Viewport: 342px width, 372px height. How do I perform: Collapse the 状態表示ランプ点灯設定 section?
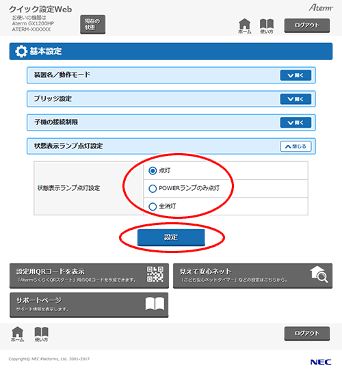[x=295, y=146]
